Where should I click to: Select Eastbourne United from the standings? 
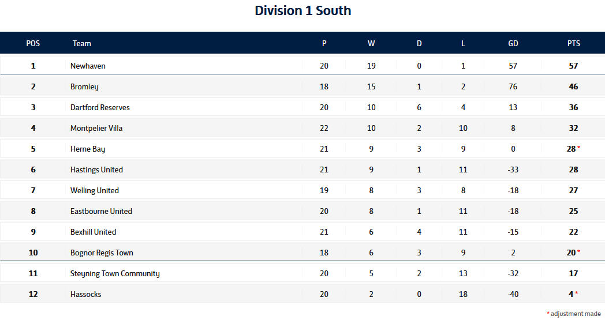[x=101, y=211]
